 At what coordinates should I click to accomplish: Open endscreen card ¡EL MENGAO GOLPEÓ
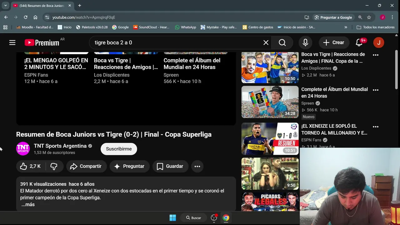tap(56, 63)
